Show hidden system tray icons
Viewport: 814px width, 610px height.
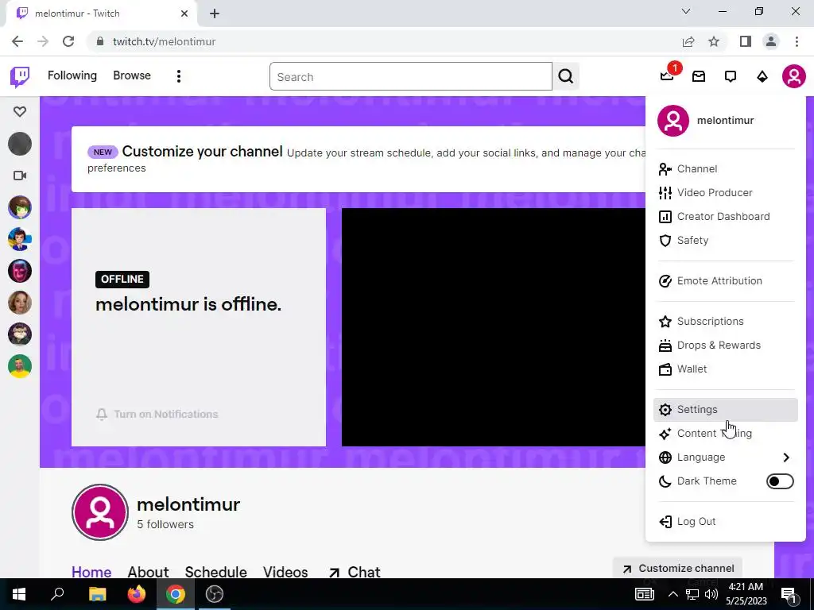(673, 594)
